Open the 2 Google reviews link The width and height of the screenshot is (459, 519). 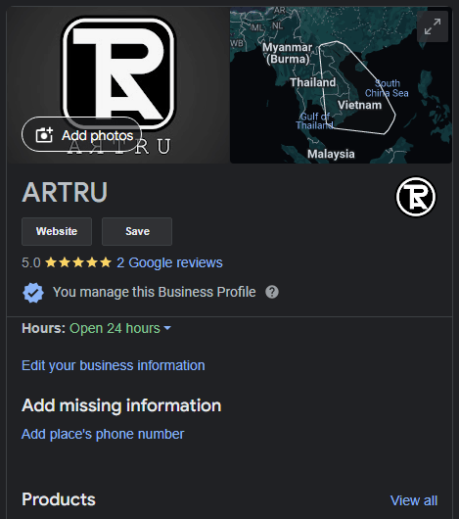coord(169,262)
